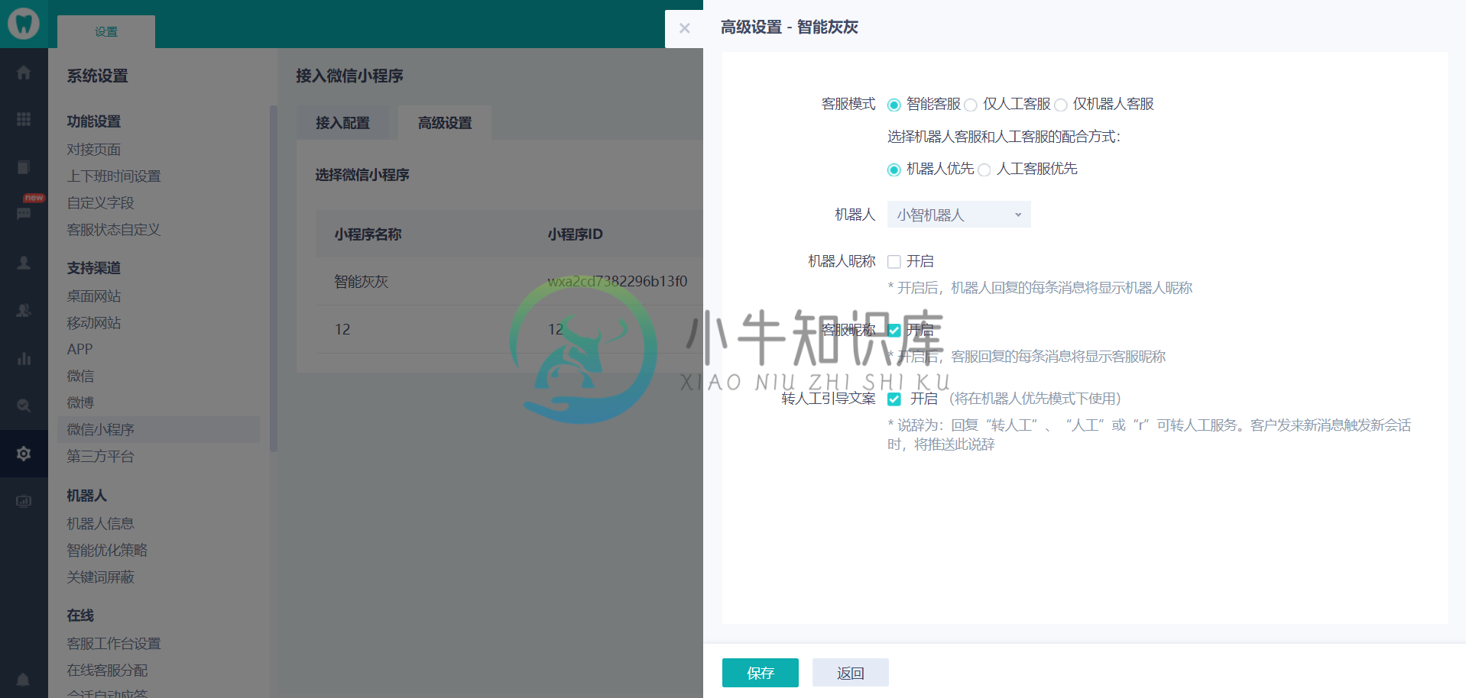Open the user group icon in sidebar

pyautogui.click(x=24, y=310)
